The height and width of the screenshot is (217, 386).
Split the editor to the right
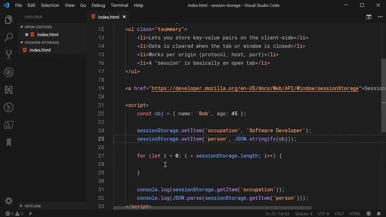point(369,17)
